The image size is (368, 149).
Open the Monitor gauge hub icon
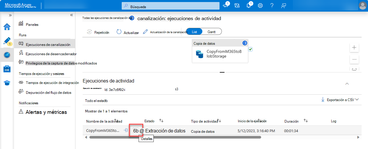(x=7, y=55)
